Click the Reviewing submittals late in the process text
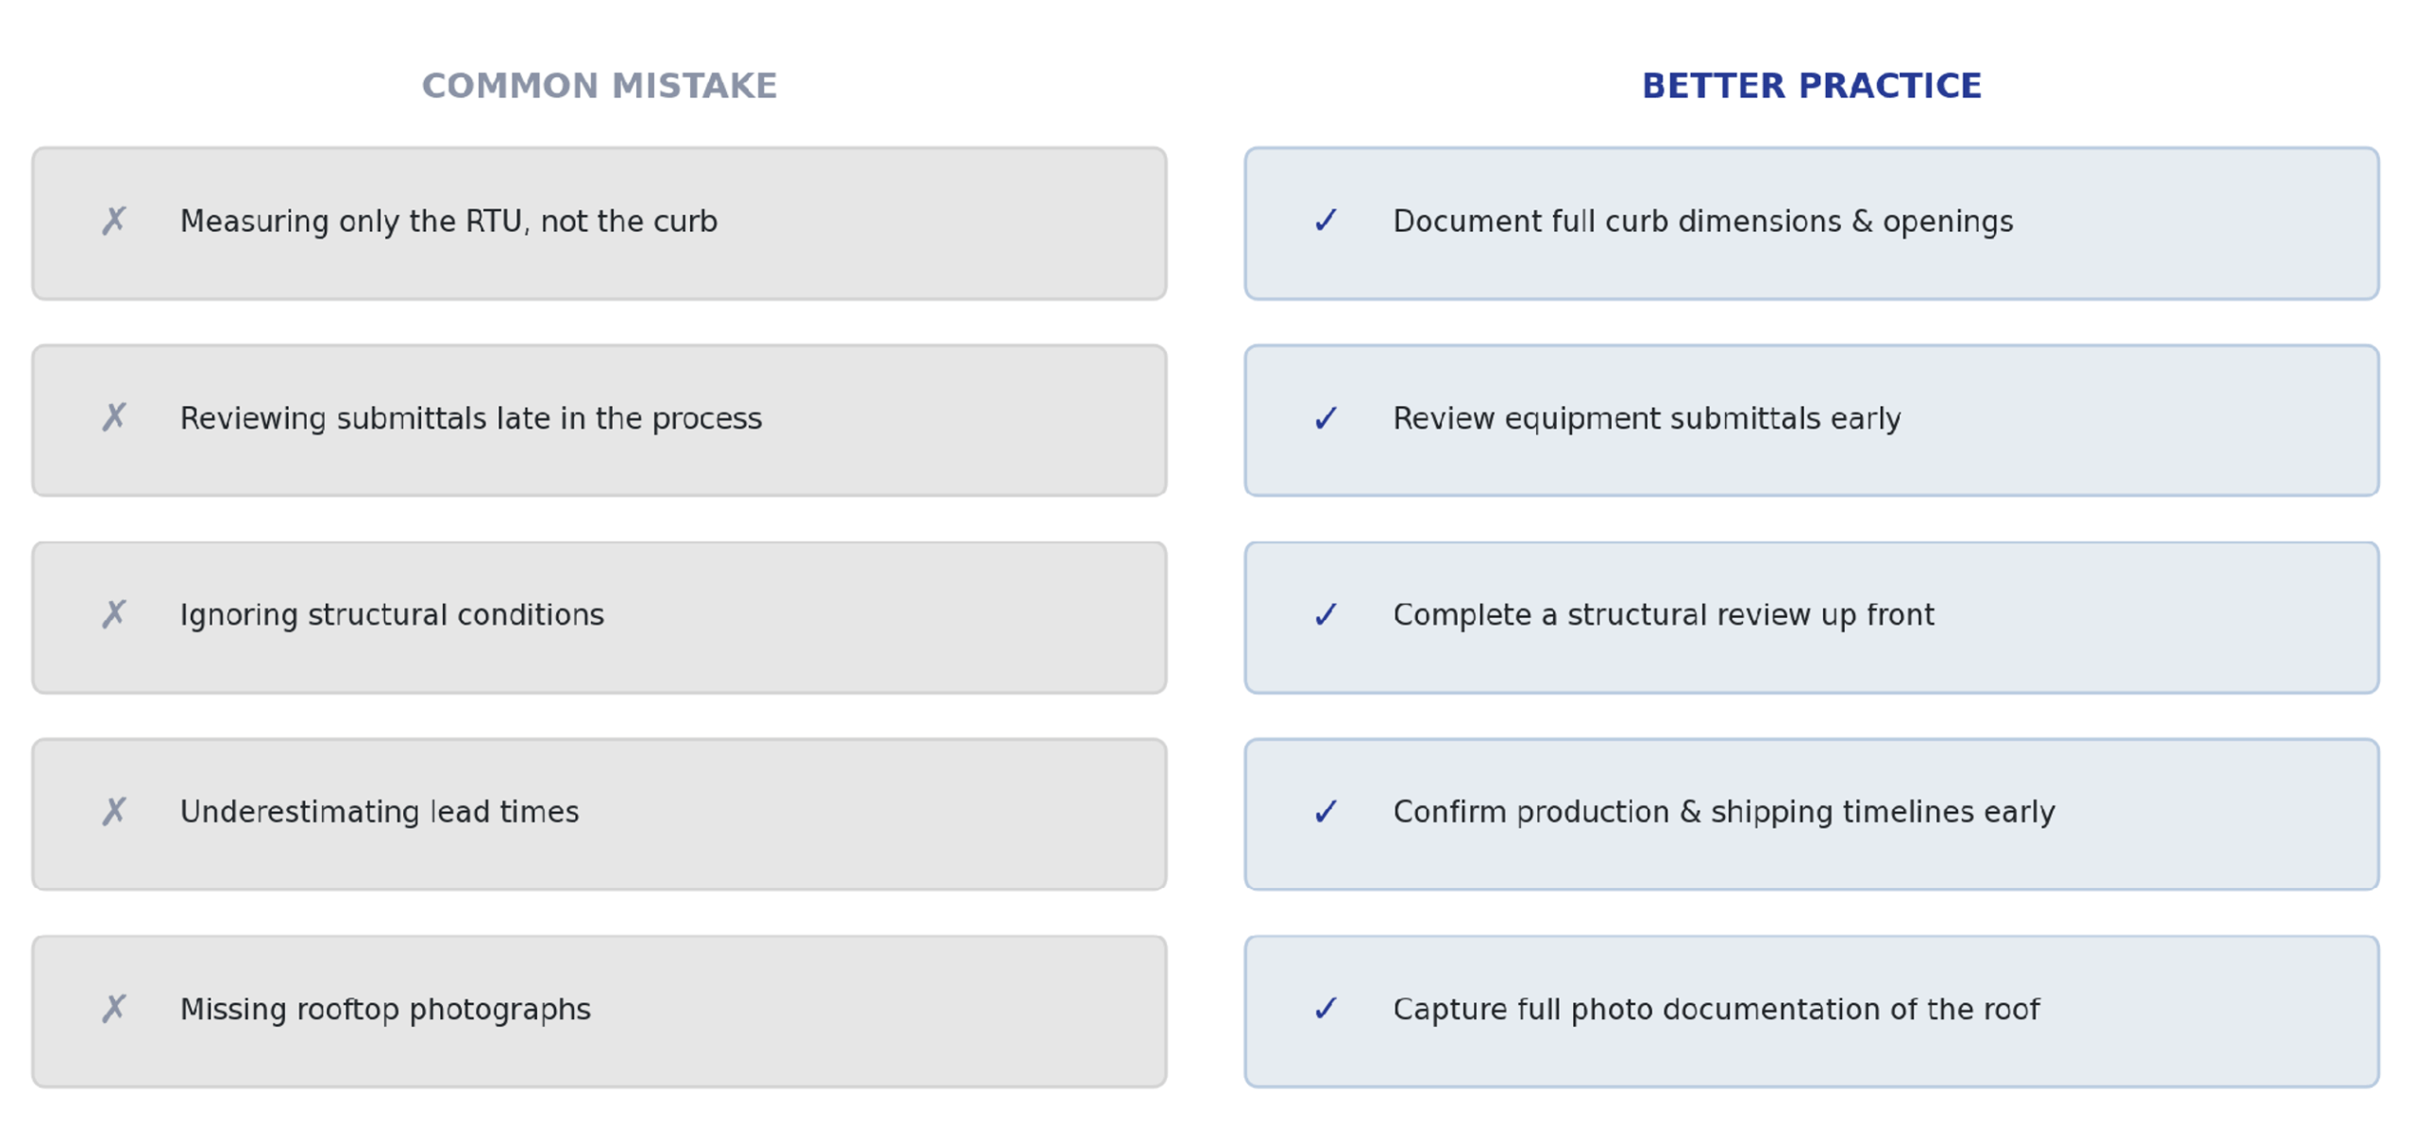2417x1140 pixels. 470,418
